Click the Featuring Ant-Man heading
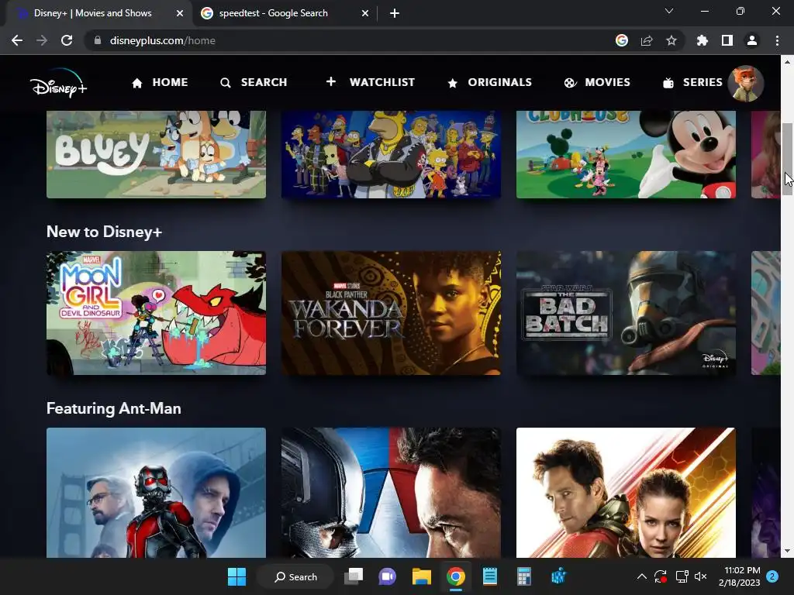Screen dimensions: 794x595 click(x=114, y=408)
